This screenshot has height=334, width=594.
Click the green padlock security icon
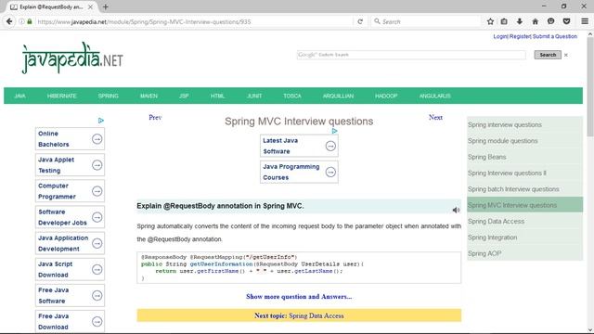point(30,21)
